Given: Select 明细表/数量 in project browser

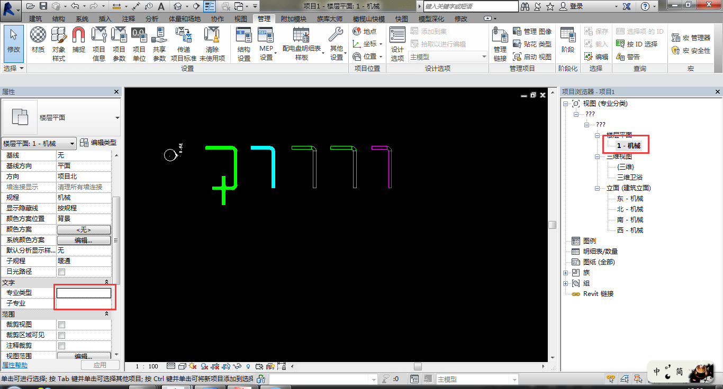Looking at the screenshot, I should click(x=600, y=252).
